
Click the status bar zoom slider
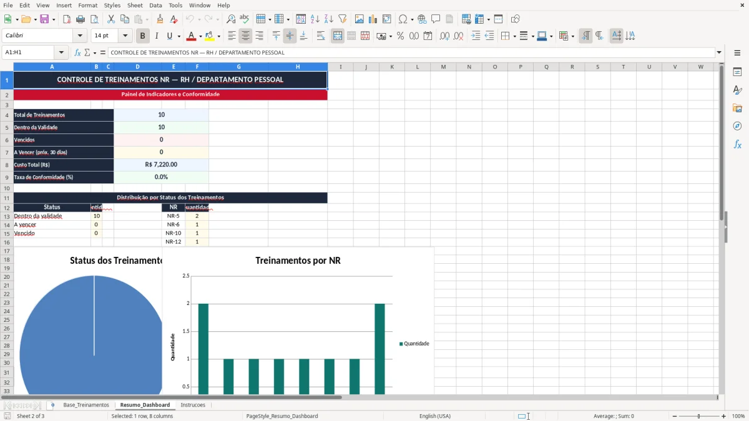tap(699, 416)
